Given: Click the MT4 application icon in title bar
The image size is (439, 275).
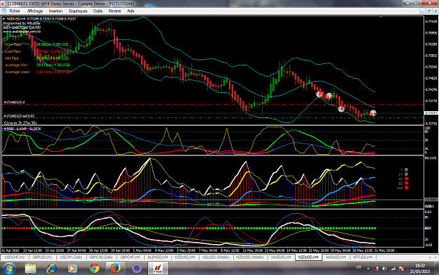Looking at the screenshot, I should pyautogui.click(x=3, y=4).
